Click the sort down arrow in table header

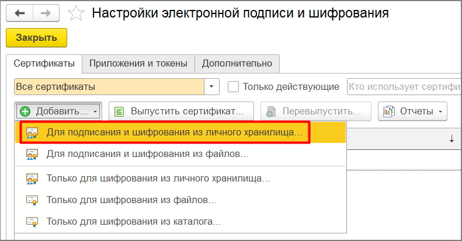(451, 139)
